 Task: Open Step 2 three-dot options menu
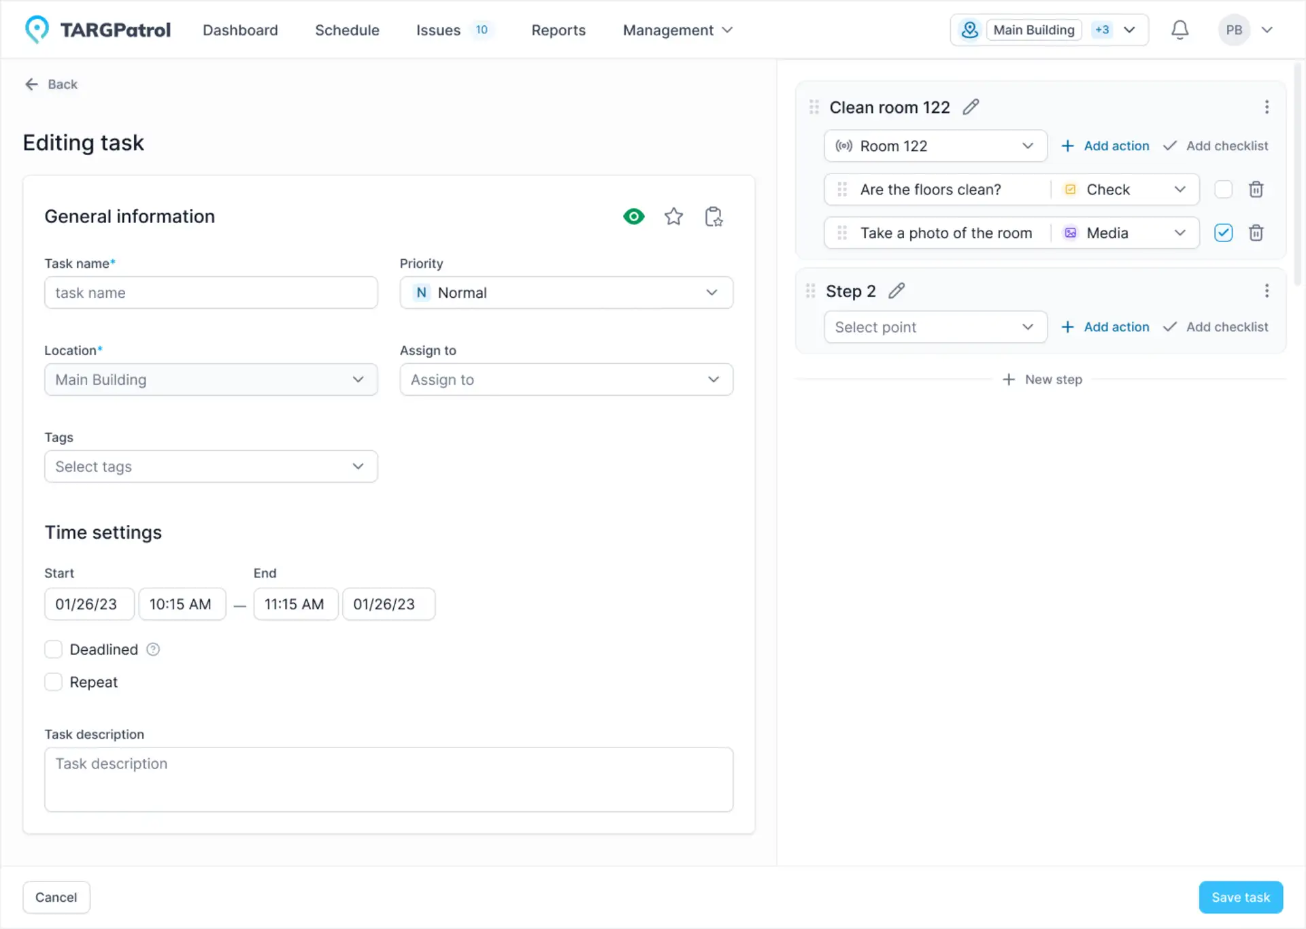pos(1266,291)
